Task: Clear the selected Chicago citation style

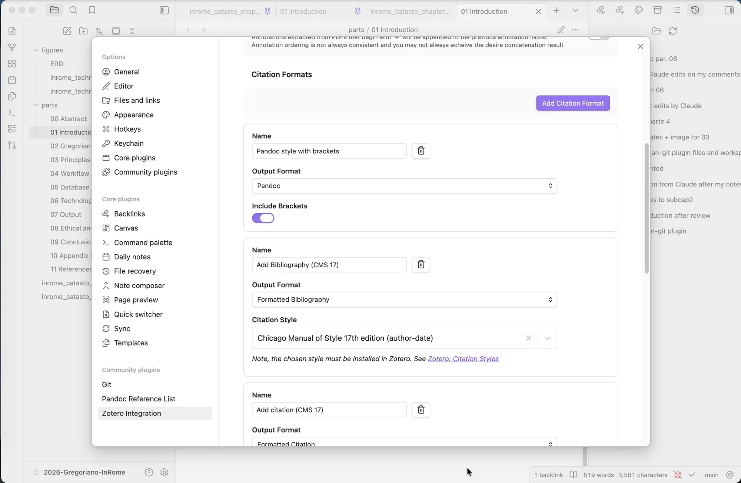Action: [528, 338]
